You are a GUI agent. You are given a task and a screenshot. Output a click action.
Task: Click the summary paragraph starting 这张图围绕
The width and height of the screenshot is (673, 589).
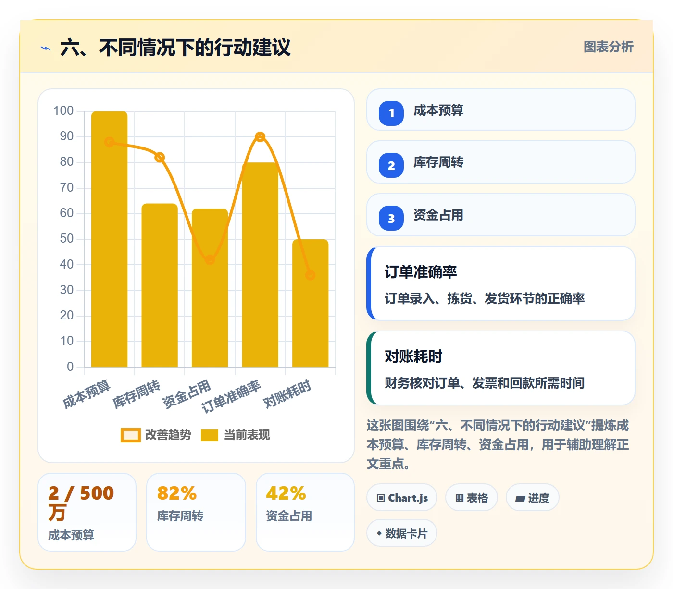click(498, 444)
